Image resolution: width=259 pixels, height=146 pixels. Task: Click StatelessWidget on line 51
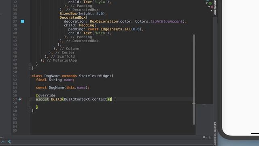pyautogui.click(x=95, y=76)
